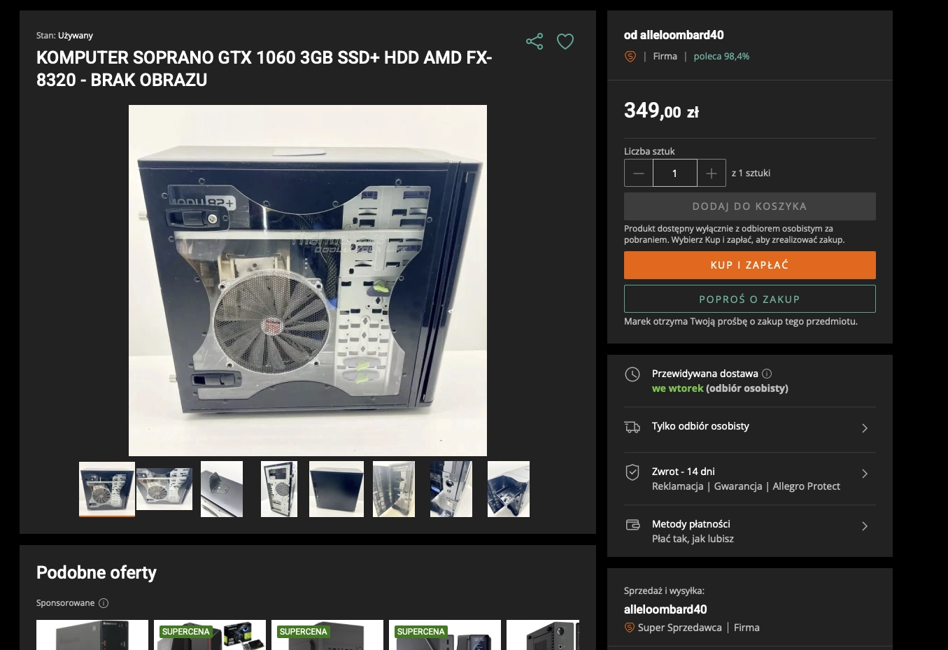Add the offer to favorites with the heart icon
This screenshot has height=650, width=948.
point(565,42)
